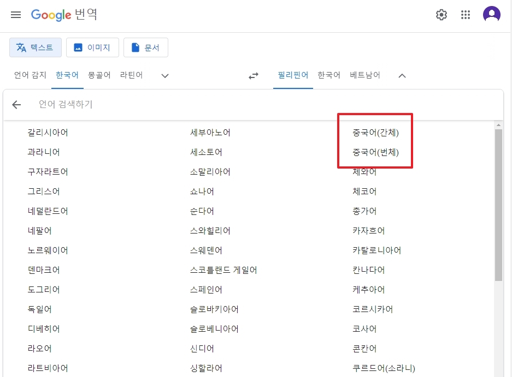
Task: Expand the source language list chevron
Action: (x=165, y=76)
